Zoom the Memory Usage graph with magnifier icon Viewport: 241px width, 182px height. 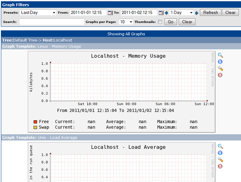pos(220,55)
